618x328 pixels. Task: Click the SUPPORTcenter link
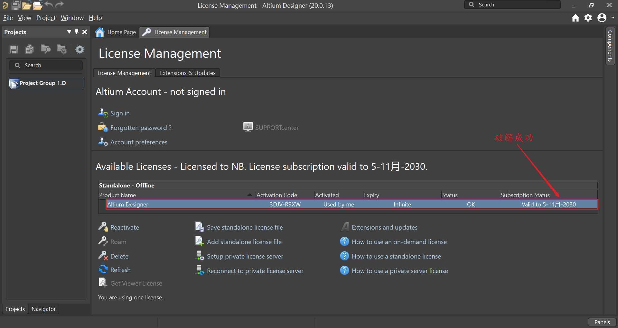coord(277,128)
